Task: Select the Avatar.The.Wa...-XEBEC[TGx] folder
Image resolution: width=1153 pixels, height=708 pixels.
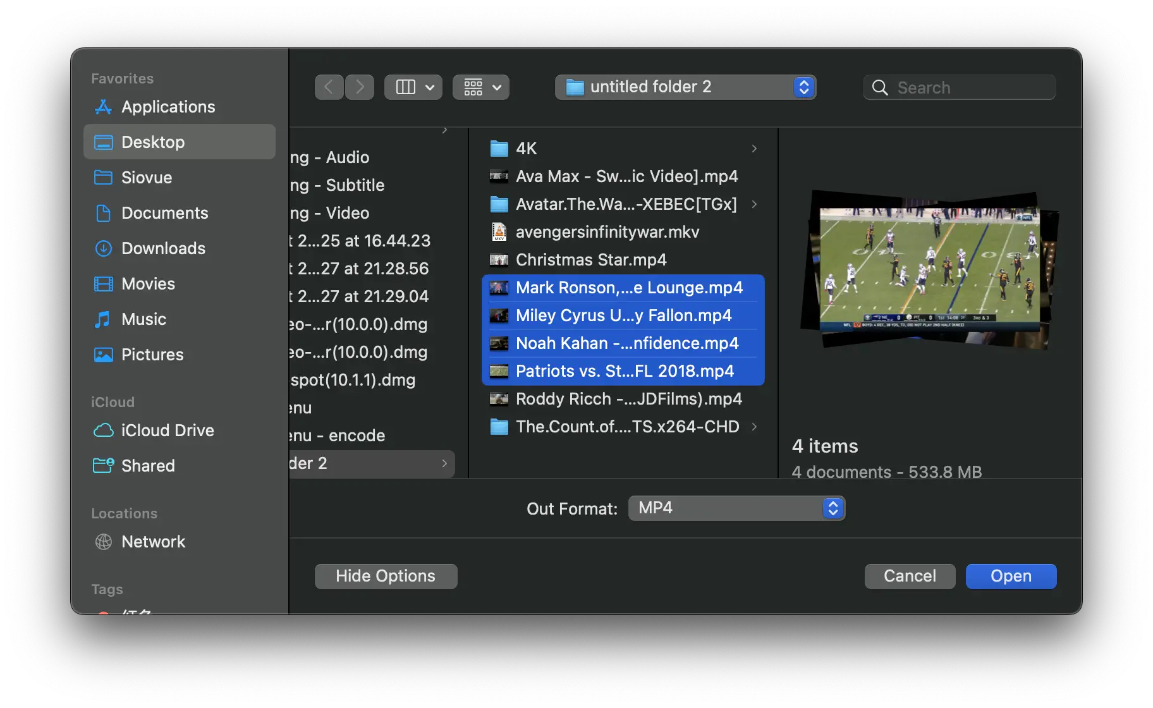Action: click(623, 204)
